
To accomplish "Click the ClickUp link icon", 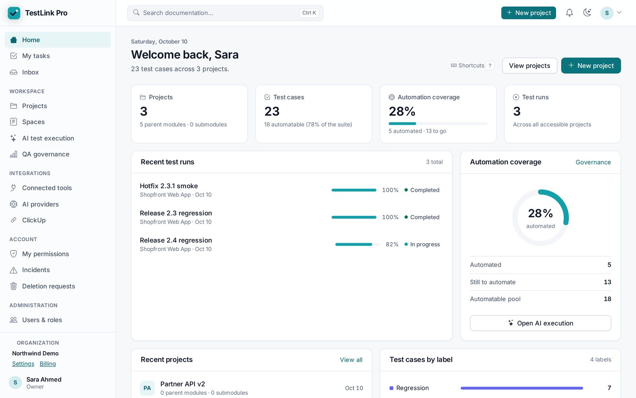I will coord(14,220).
